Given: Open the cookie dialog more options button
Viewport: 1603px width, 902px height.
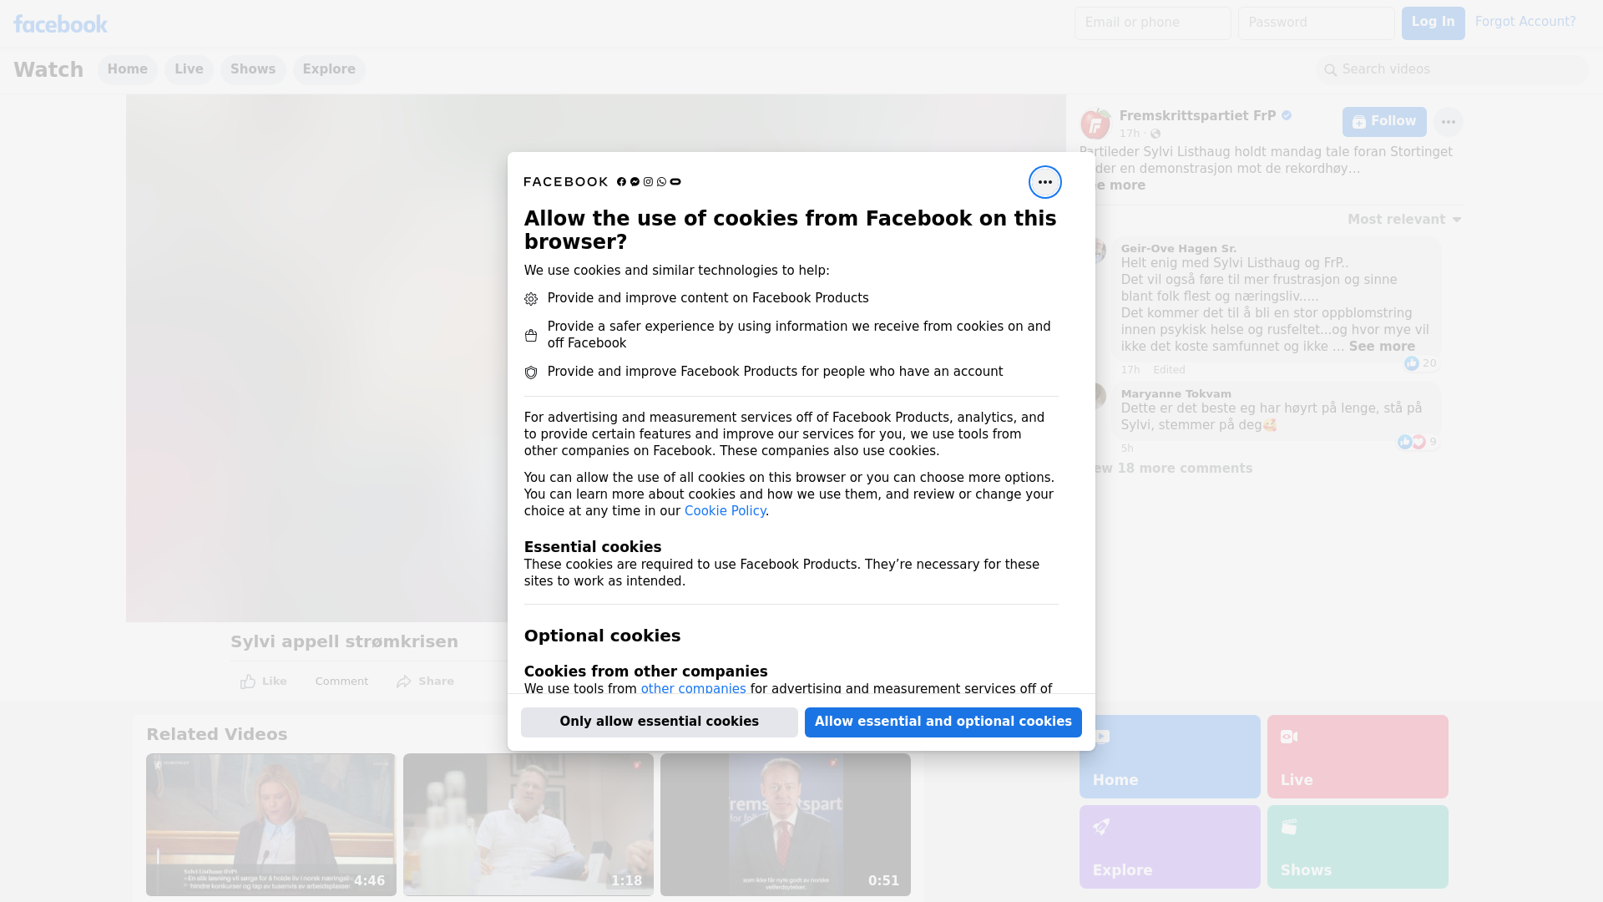Looking at the screenshot, I should point(1044,182).
